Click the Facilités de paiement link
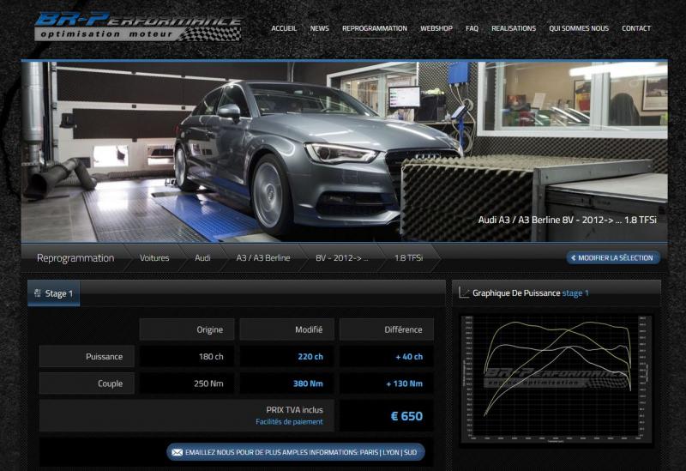The height and width of the screenshot is (471, 686). tap(289, 422)
